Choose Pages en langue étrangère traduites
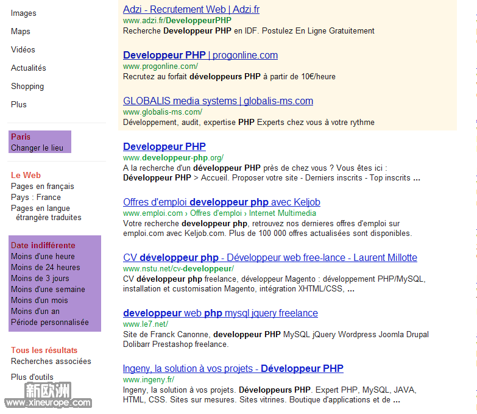The image size is (477, 414). pos(46,213)
